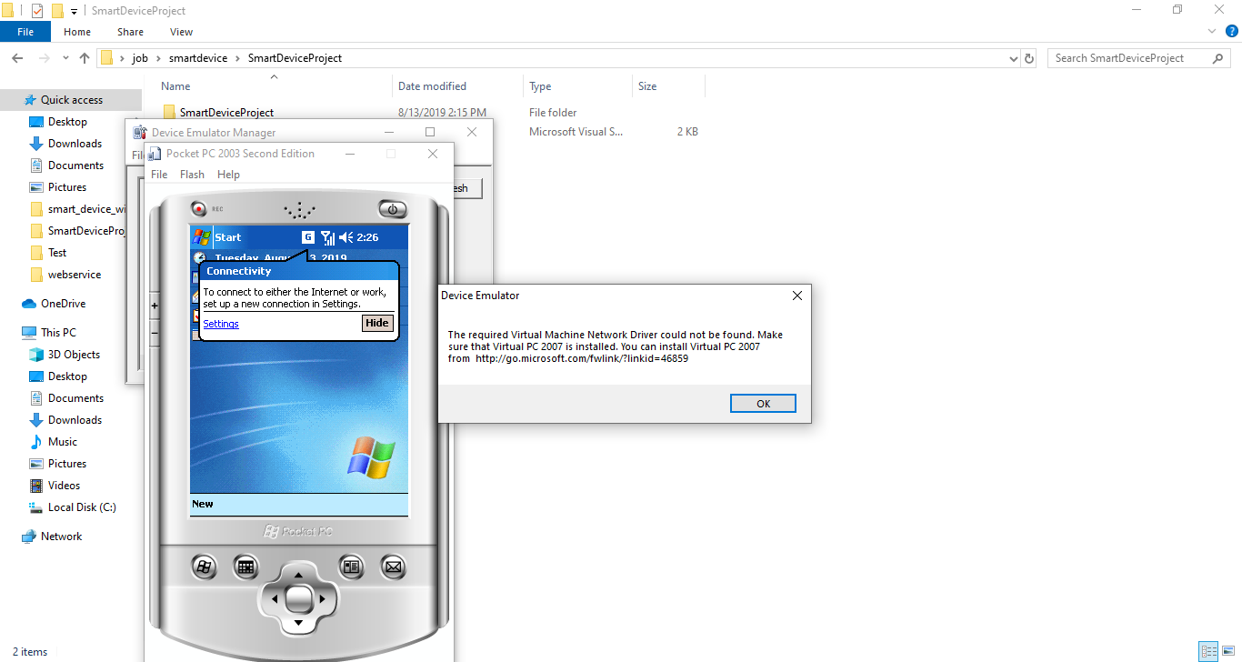Open 3D Objects under This PC

pyautogui.click(x=74, y=355)
